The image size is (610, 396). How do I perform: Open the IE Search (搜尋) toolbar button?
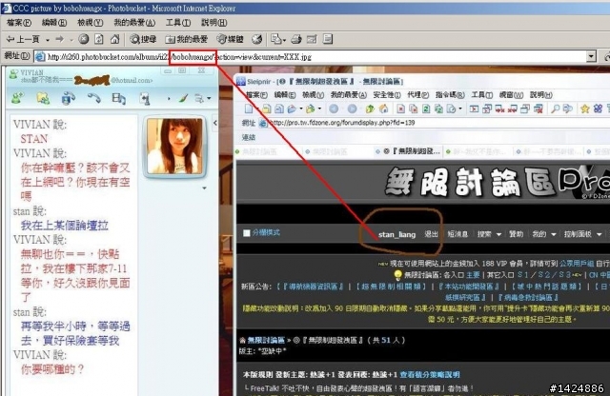click(x=143, y=39)
